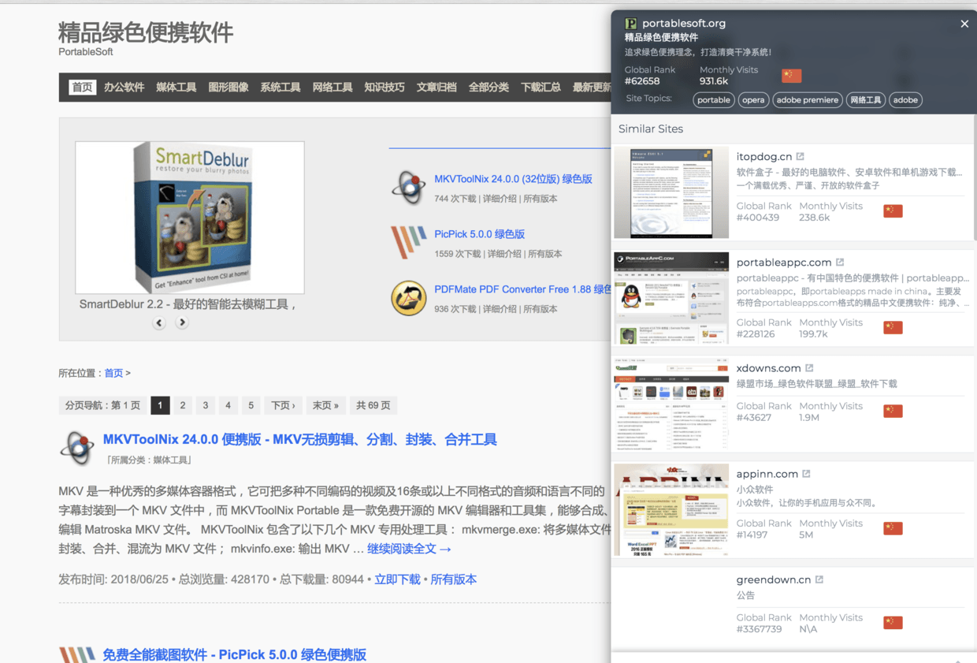Click PicPick icon in the featured list

tap(409, 242)
